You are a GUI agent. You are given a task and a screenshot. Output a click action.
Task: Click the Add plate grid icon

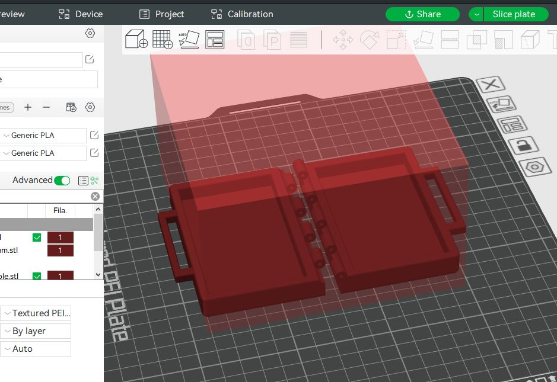(x=163, y=39)
